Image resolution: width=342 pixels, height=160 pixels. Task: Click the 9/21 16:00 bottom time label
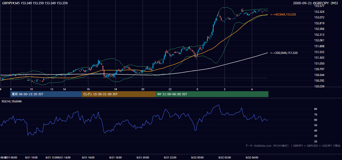pyautogui.click(x=88, y=158)
